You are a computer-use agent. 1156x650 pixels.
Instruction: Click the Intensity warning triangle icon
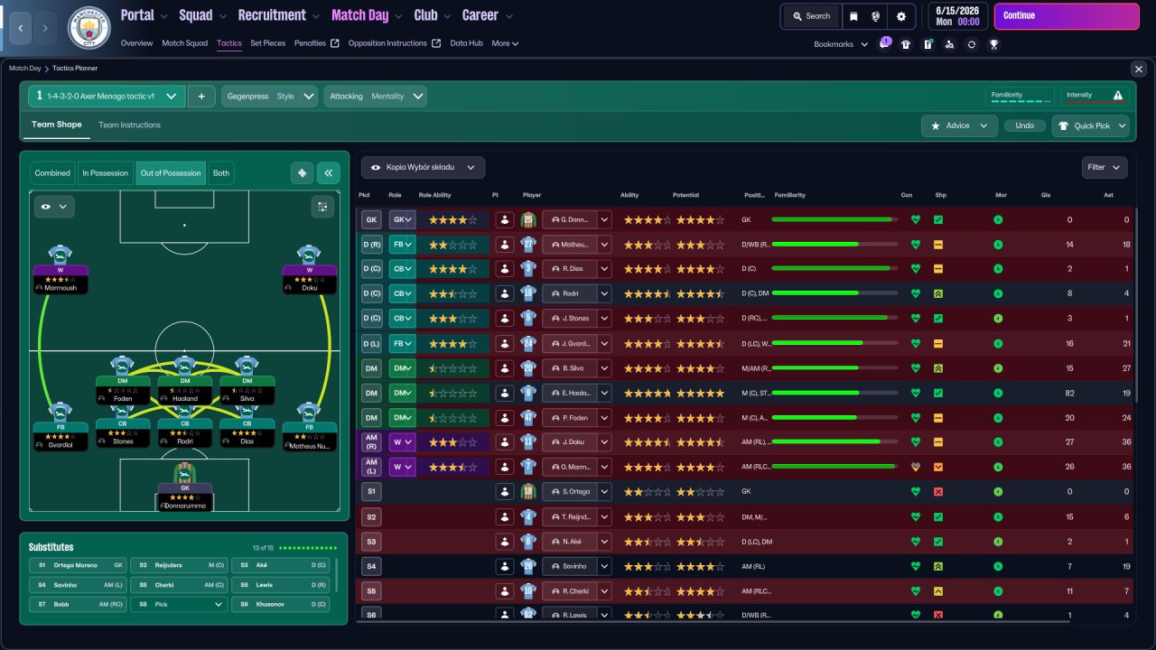(x=1118, y=95)
